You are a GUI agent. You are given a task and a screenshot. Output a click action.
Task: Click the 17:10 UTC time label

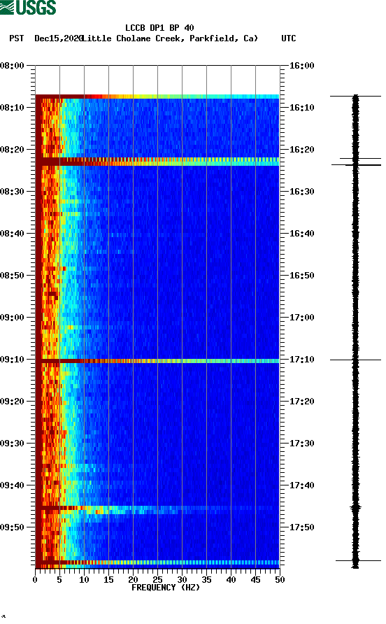click(x=301, y=360)
